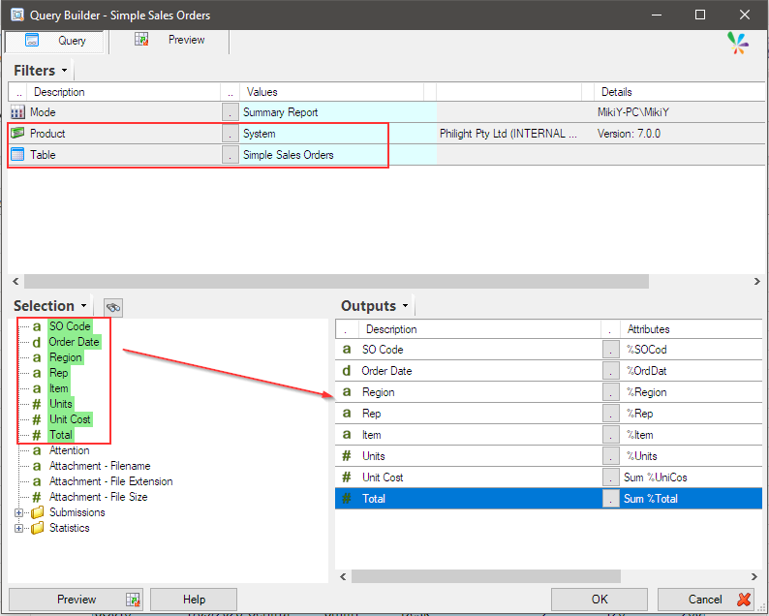Select Rep in the Selection tree
The height and width of the screenshot is (616, 769).
click(x=58, y=373)
